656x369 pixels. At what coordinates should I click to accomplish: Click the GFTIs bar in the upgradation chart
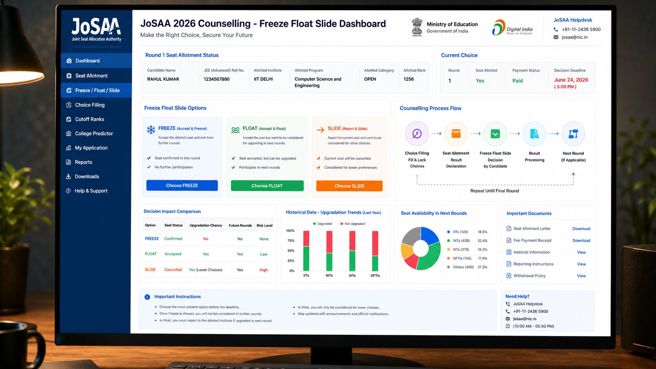pyautogui.click(x=375, y=251)
